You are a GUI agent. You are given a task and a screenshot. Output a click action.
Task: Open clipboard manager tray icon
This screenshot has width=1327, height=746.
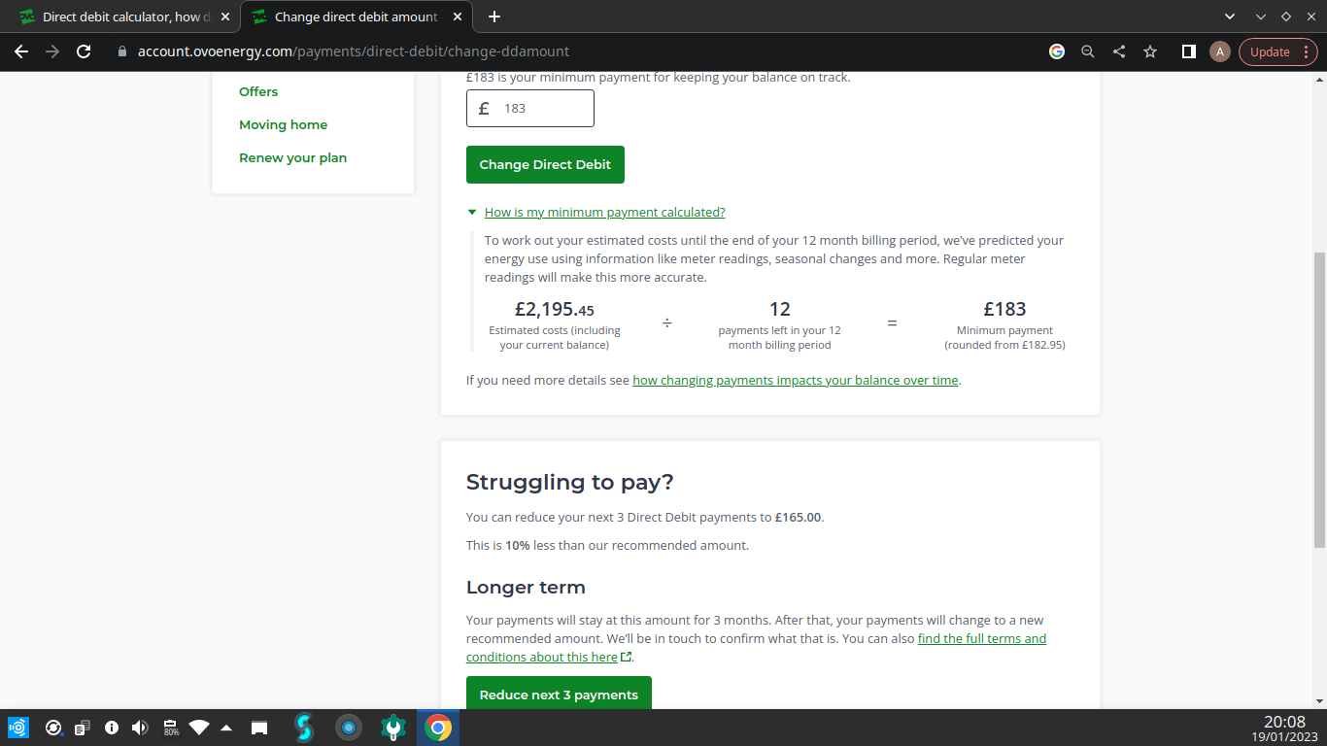tap(83, 728)
